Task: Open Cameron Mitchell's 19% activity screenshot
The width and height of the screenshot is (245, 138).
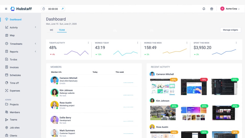Action: click(x=194, y=87)
